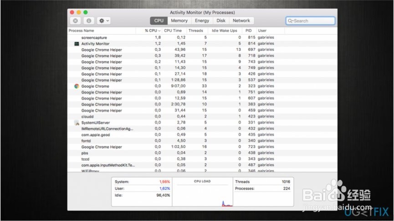394x221 pixels.
Task: Select Google Chrome Helper with PID 743
Action: tap(202, 62)
